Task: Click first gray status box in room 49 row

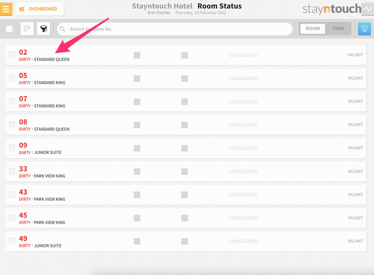Action: pos(137,241)
